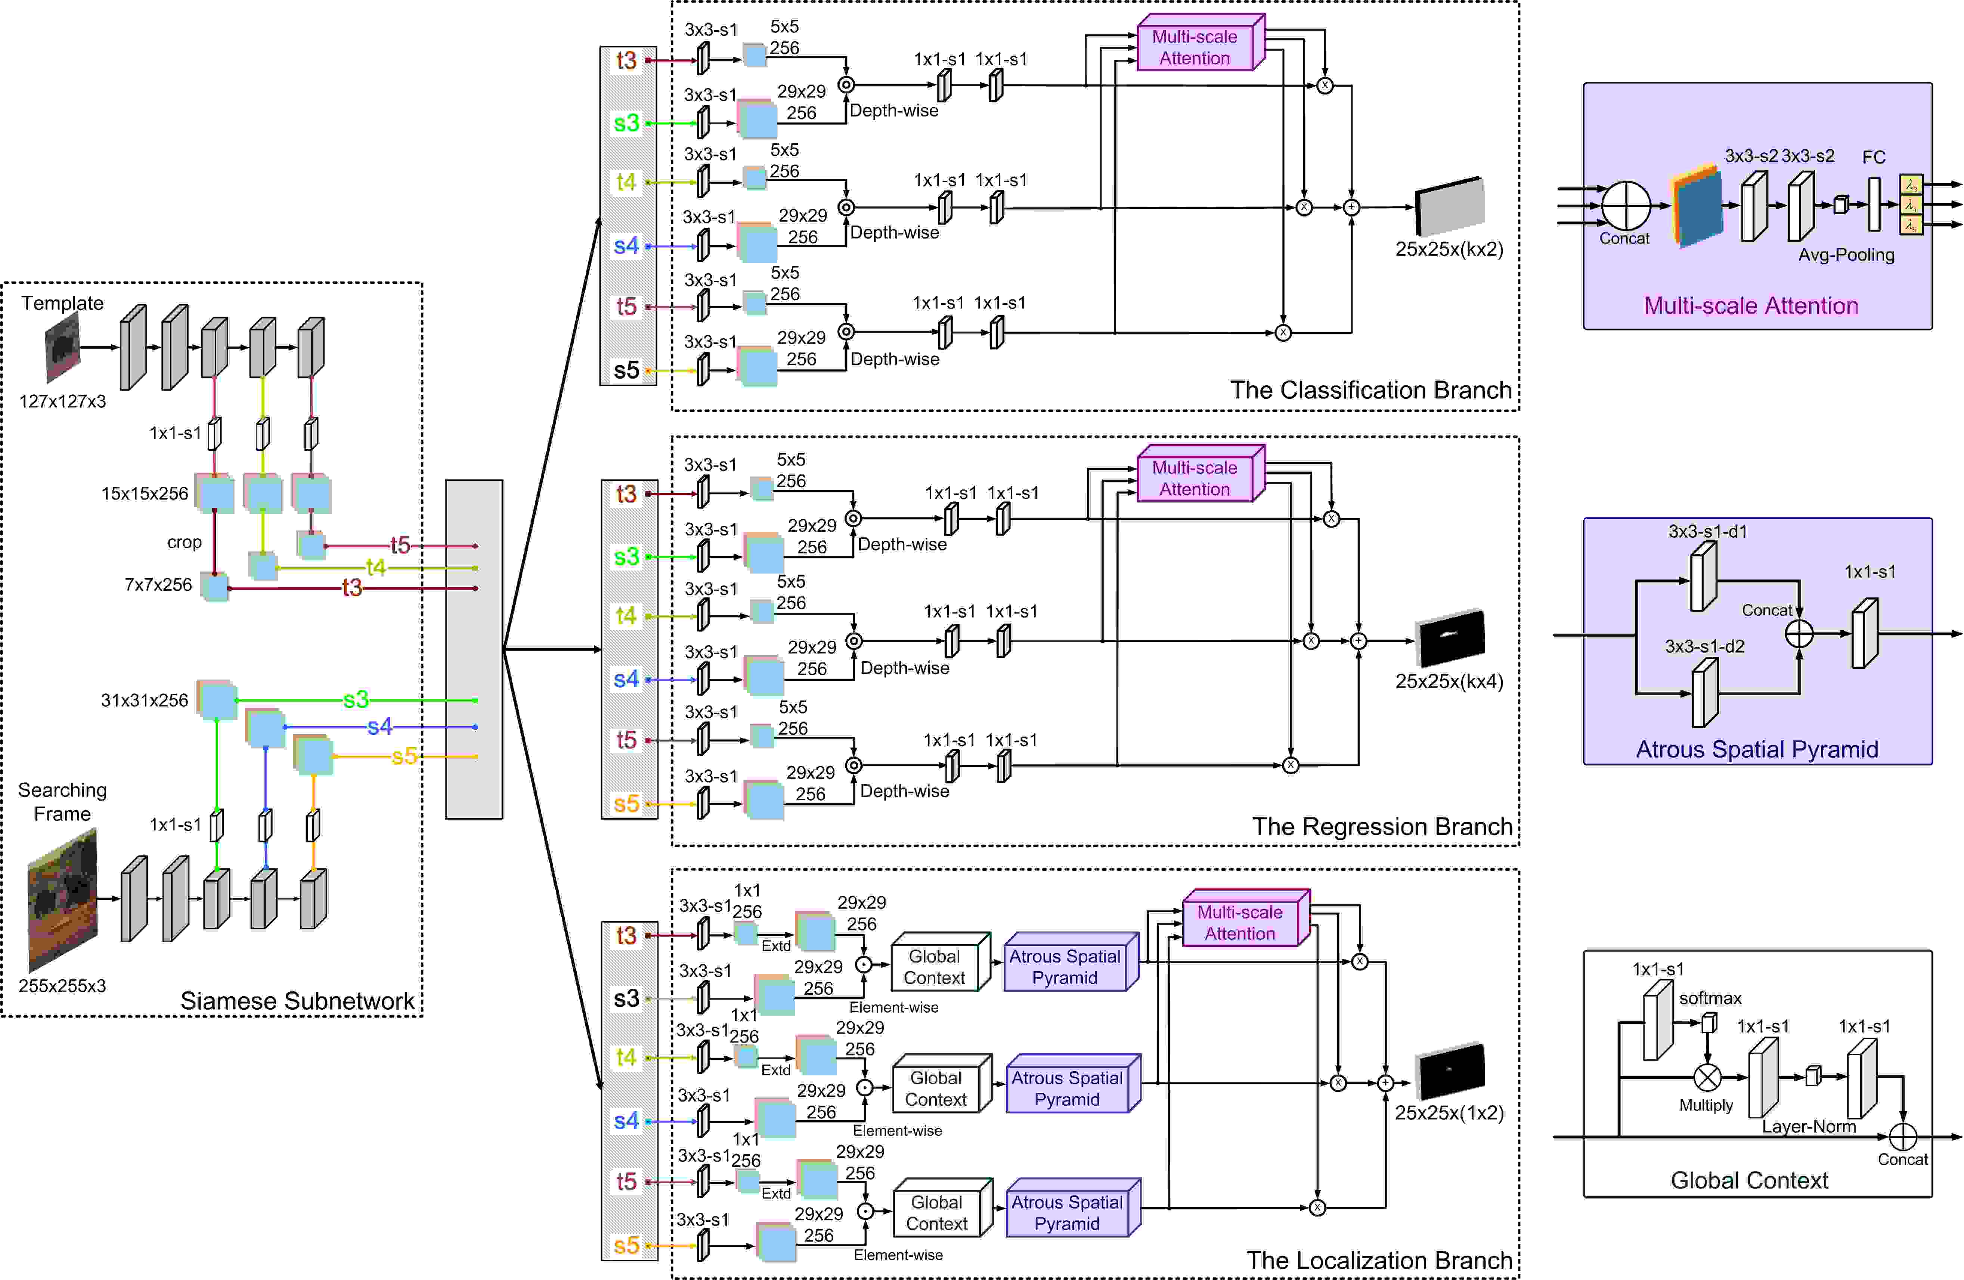The height and width of the screenshot is (1280, 1964).
Task: Click the 't3' input label of Classification Branch
Action: (626, 60)
